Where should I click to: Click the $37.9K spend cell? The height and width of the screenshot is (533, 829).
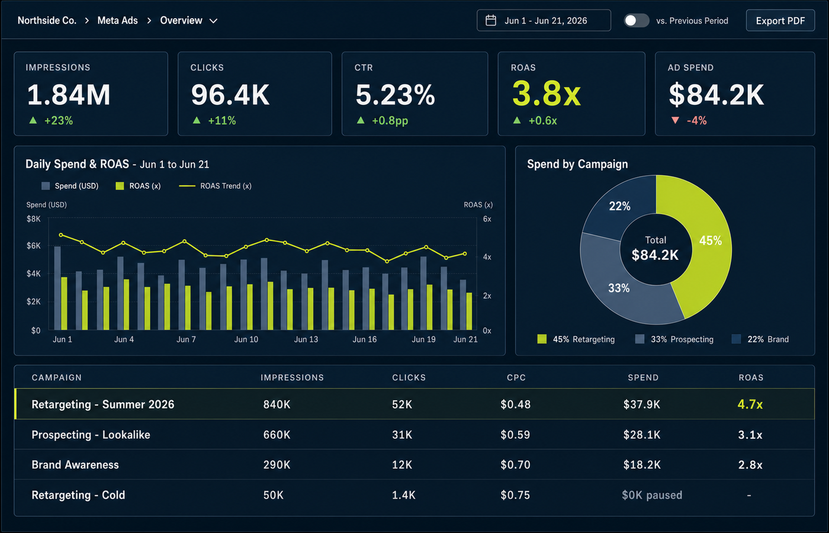pos(642,404)
